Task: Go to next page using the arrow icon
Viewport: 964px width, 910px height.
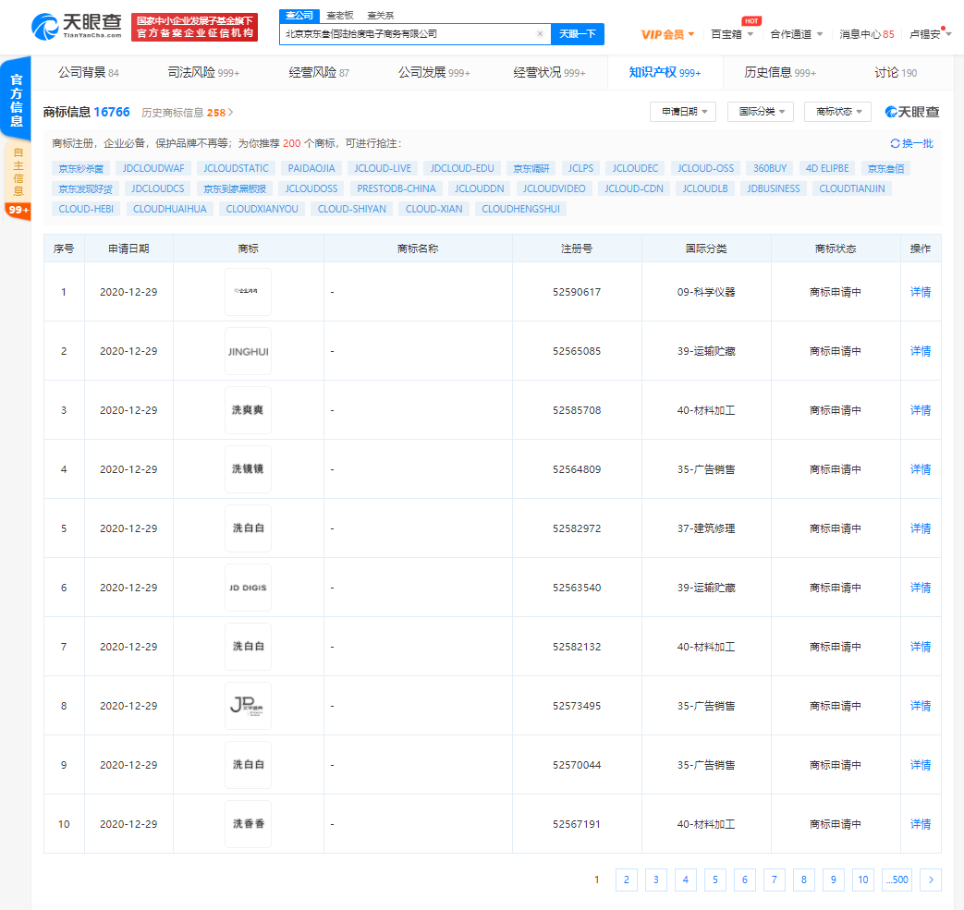Action: pyautogui.click(x=931, y=880)
